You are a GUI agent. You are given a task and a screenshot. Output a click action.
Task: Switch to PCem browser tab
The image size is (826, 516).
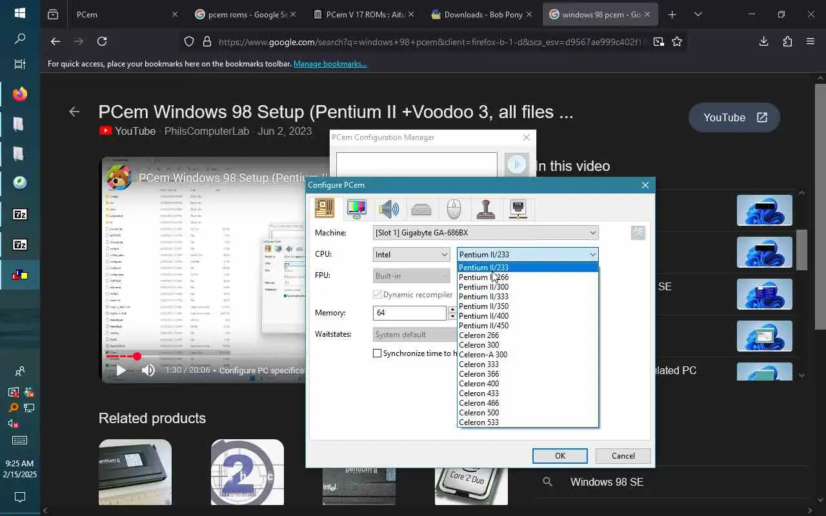(125, 14)
